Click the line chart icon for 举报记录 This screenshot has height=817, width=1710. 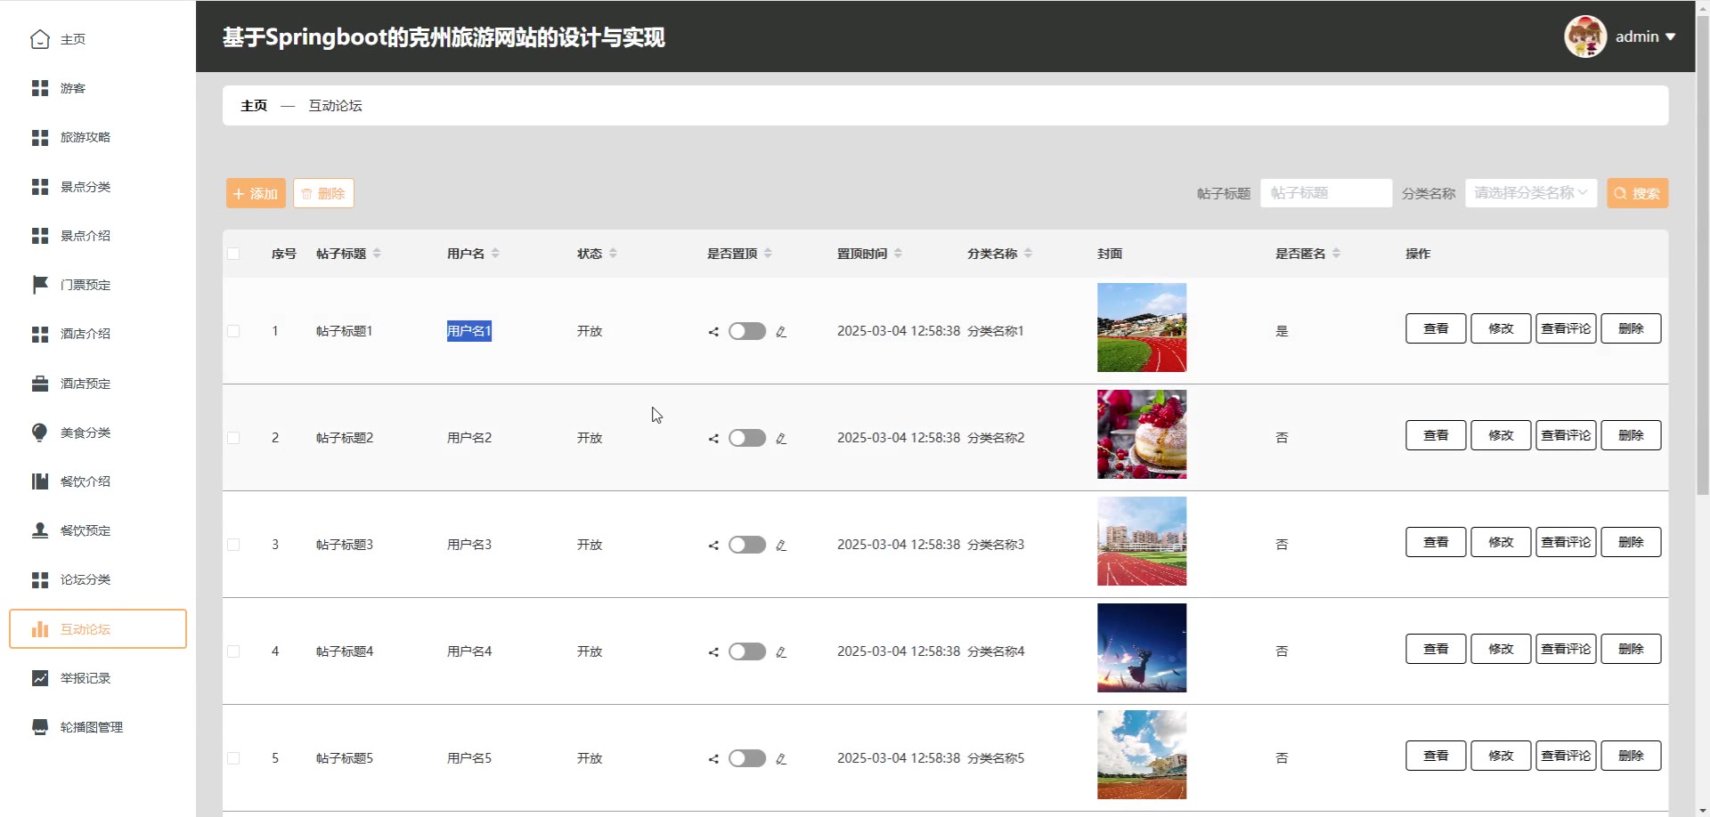(40, 678)
